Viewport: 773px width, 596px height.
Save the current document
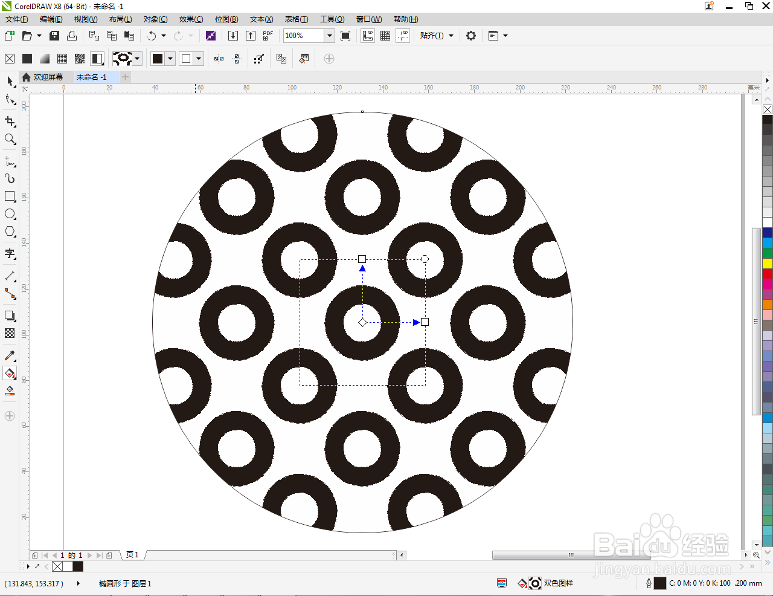54,36
